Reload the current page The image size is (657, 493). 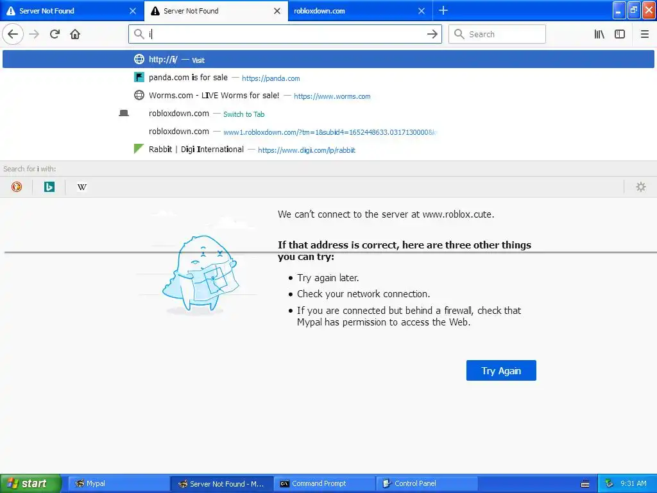pyautogui.click(x=55, y=34)
